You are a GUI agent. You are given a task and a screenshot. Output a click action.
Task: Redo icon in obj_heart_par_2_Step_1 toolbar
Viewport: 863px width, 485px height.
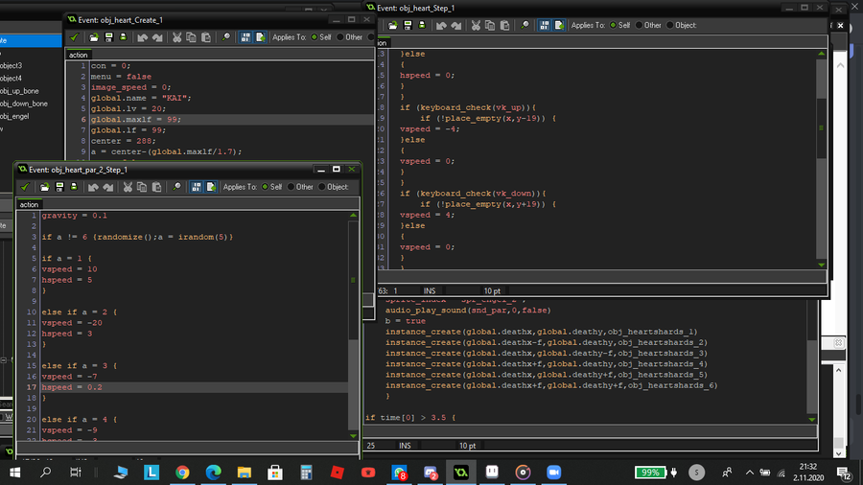(x=107, y=187)
